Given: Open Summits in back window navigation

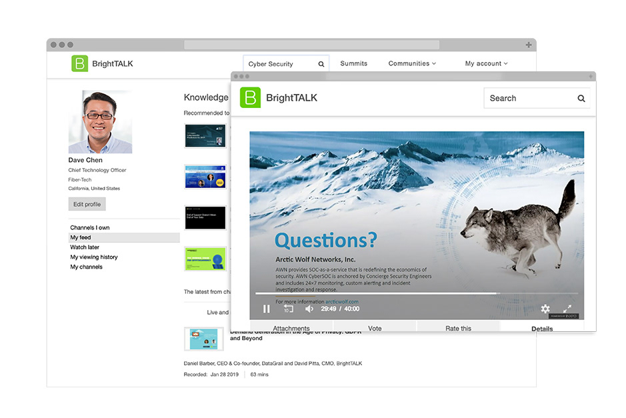Looking at the screenshot, I should (x=354, y=63).
